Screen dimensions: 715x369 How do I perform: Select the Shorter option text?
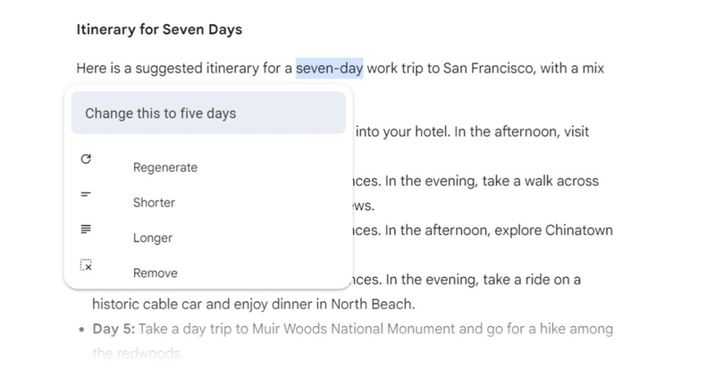coord(154,203)
